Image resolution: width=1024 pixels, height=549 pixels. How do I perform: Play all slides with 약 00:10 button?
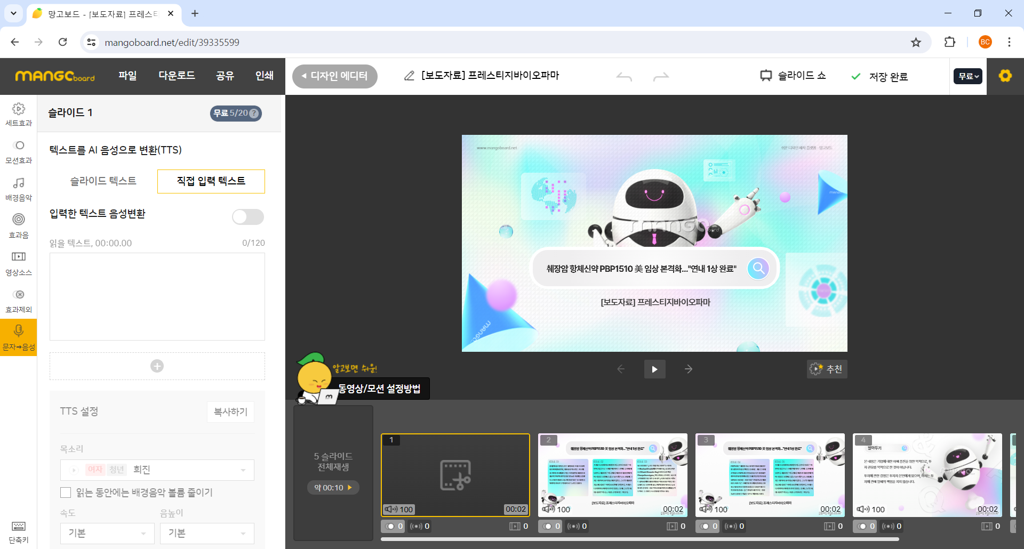(x=333, y=487)
